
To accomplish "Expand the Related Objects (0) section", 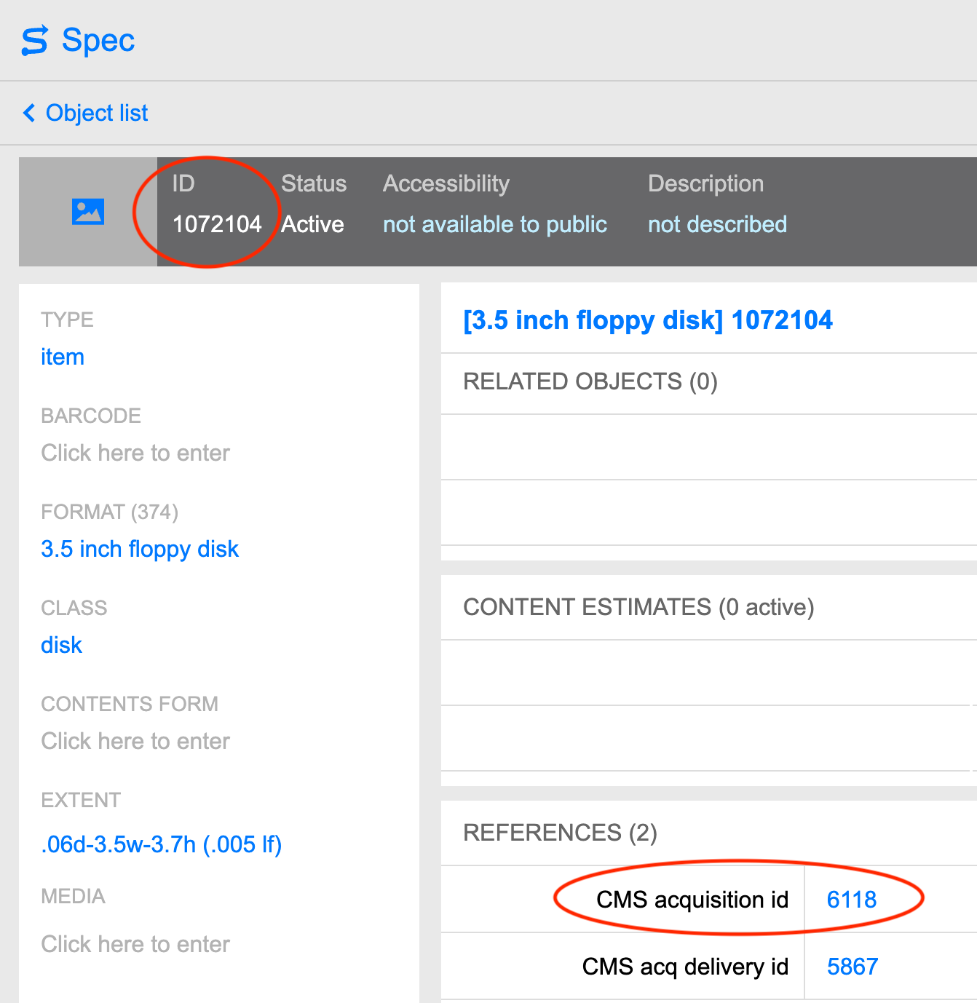I will (x=590, y=381).
